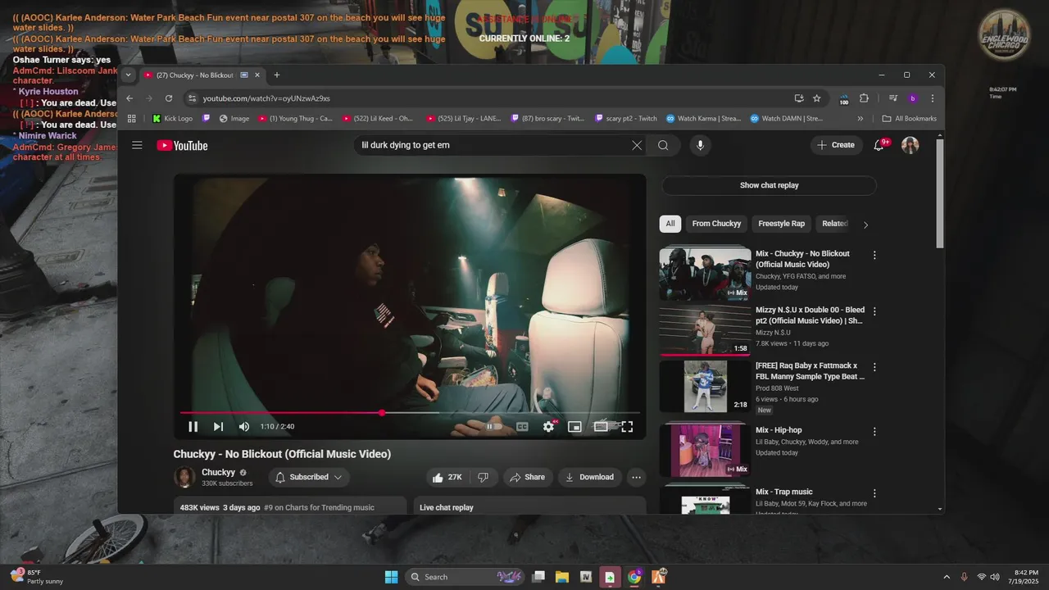Open Chrome extensions puzzle icon
Image resolution: width=1049 pixels, height=590 pixels.
pyautogui.click(x=864, y=98)
